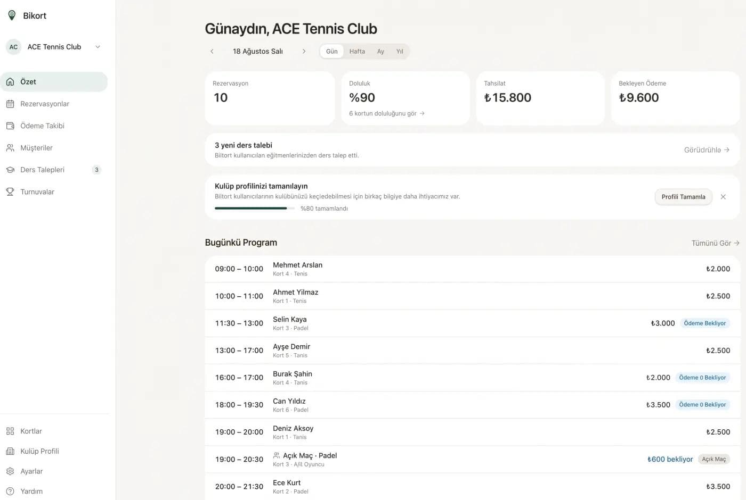
Task: Expand the ACE Tennis Club switcher
Action: pyautogui.click(x=98, y=47)
